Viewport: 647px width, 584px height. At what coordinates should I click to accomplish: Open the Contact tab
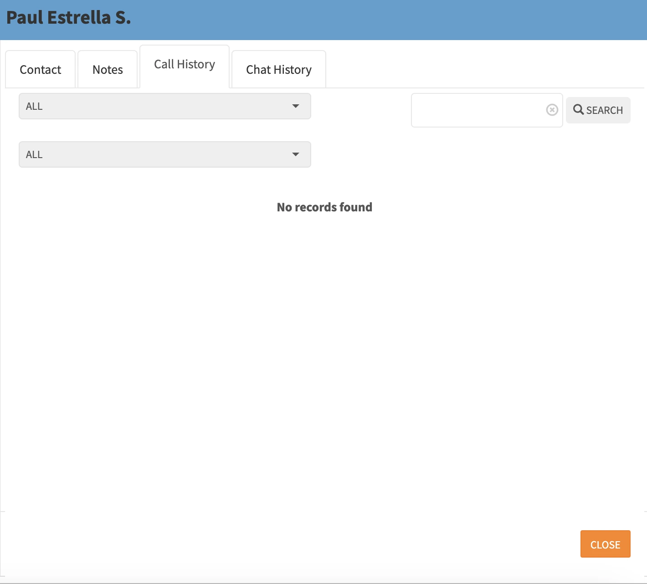tap(40, 70)
